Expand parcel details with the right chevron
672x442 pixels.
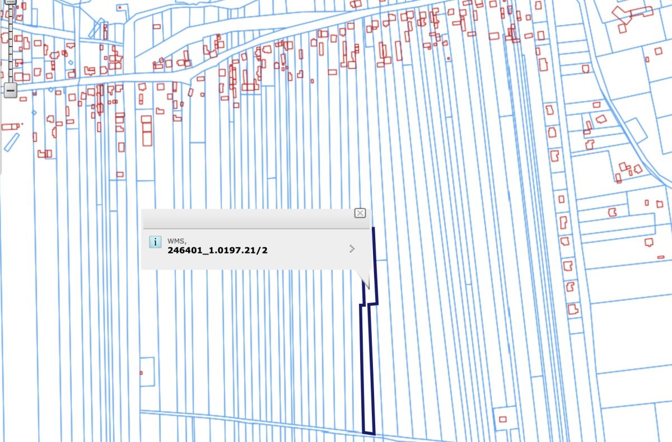tap(352, 249)
